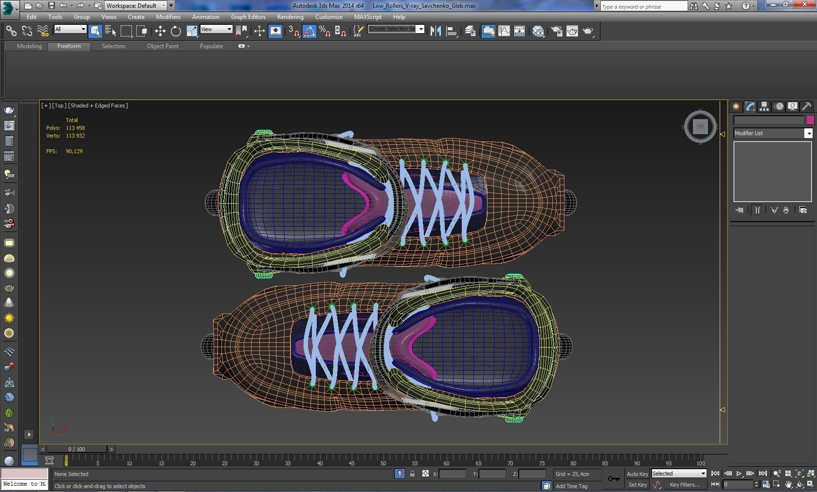Toggle Auto Key animation mode
Screen dimensions: 817x492
(x=637, y=474)
